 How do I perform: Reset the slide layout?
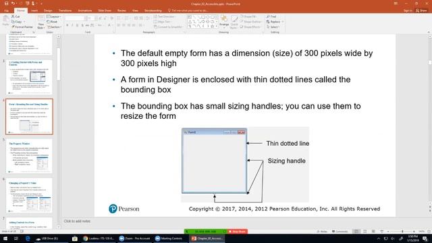[52, 22]
